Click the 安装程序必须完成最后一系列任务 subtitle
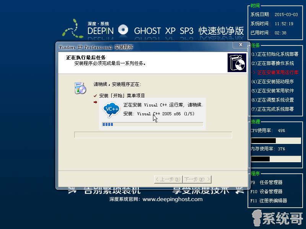The height and width of the screenshot is (229, 306). (x=110, y=63)
